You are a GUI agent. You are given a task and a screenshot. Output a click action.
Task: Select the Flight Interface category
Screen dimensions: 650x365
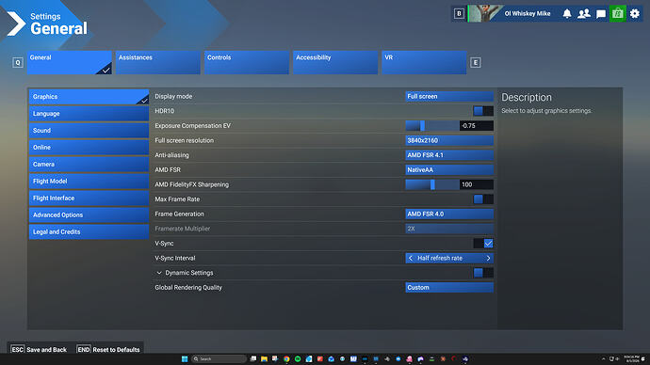click(89, 198)
